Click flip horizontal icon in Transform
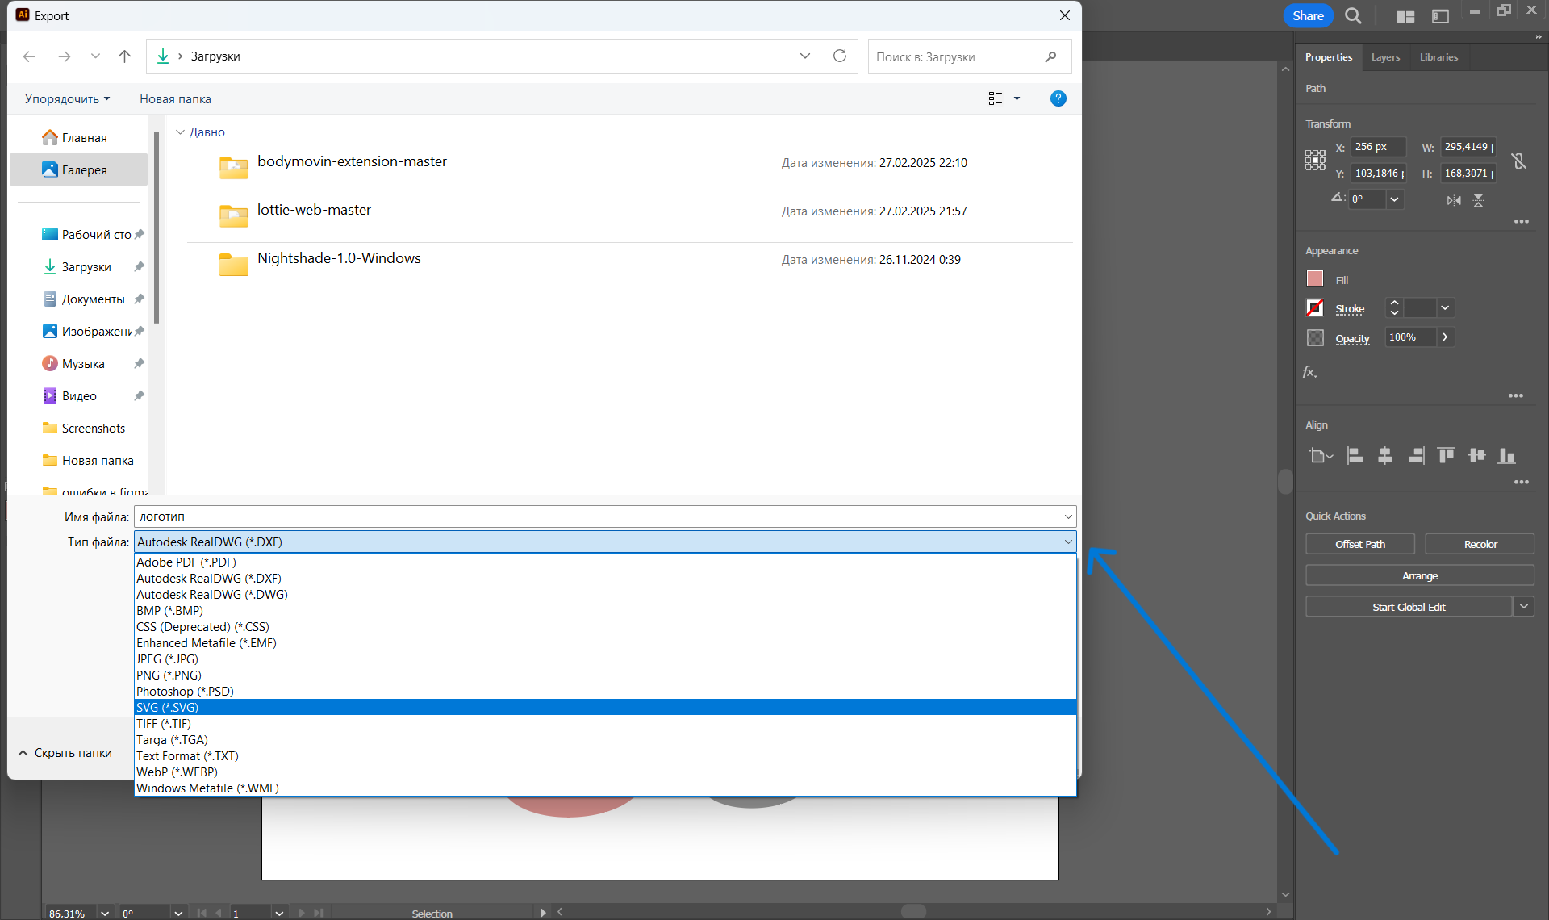The height and width of the screenshot is (920, 1549). [x=1454, y=200]
